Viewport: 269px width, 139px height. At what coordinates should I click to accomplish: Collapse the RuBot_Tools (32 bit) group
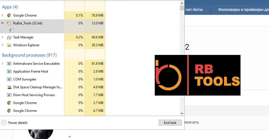click(3, 23)
